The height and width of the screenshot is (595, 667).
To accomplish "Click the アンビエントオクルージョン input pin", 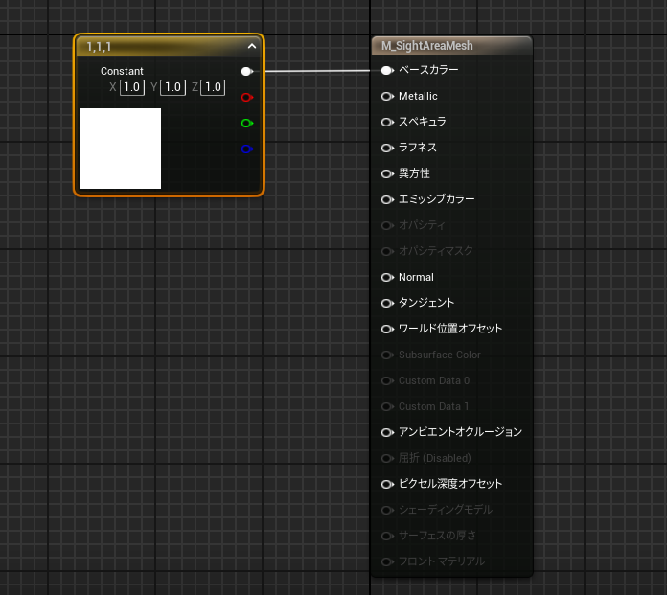I will point(387,432).
